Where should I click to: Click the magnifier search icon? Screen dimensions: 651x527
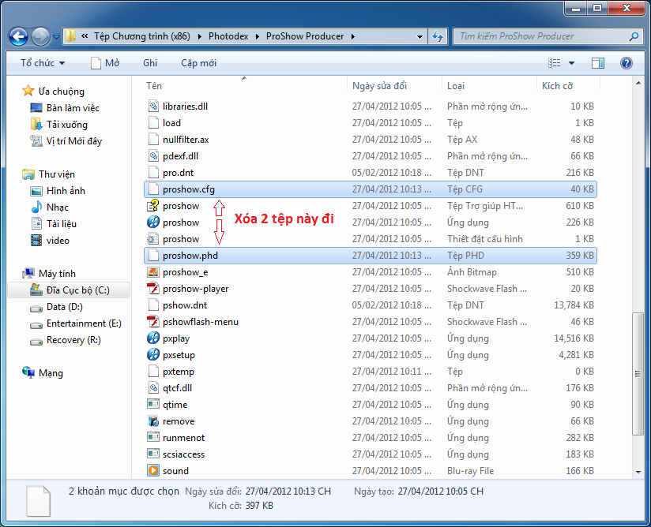pyautogui.click(x=634, y=36)
